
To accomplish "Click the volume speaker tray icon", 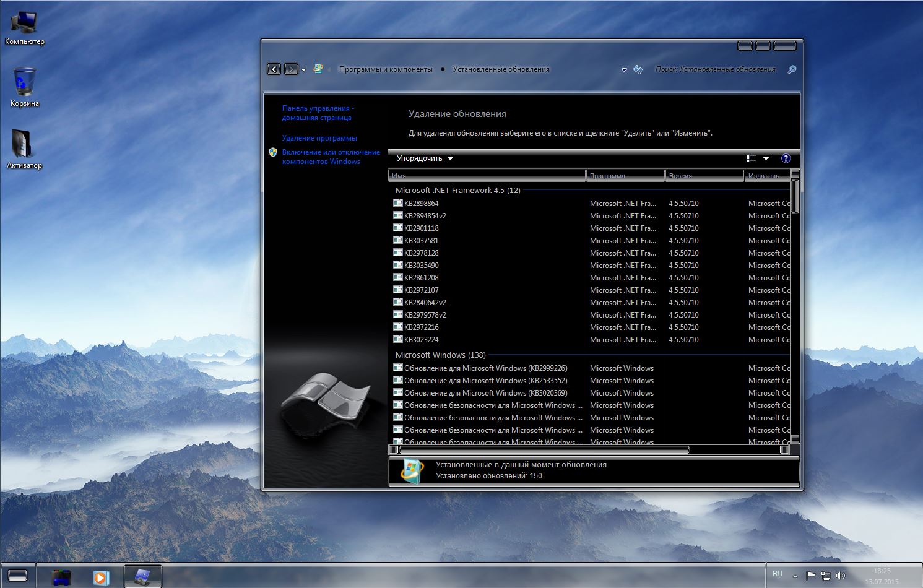I will pyautogui.click(x=840, y=576).
